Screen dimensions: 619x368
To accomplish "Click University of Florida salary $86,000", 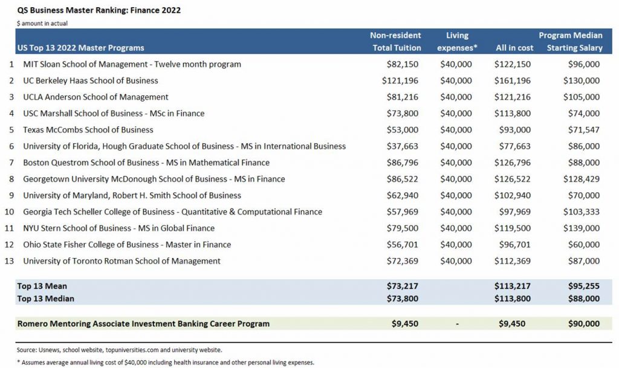I will (584, 146).
